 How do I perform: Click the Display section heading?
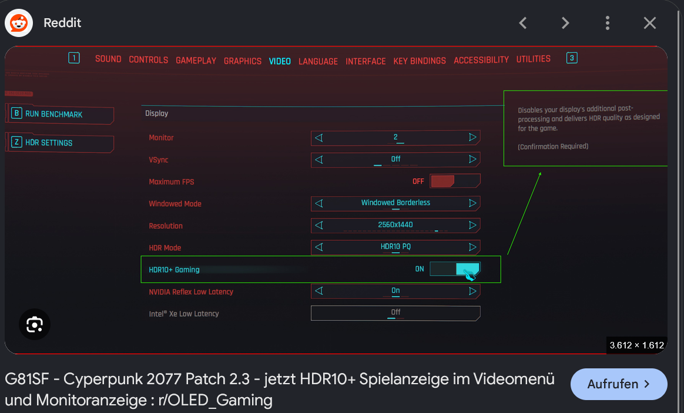pos(157,113)
